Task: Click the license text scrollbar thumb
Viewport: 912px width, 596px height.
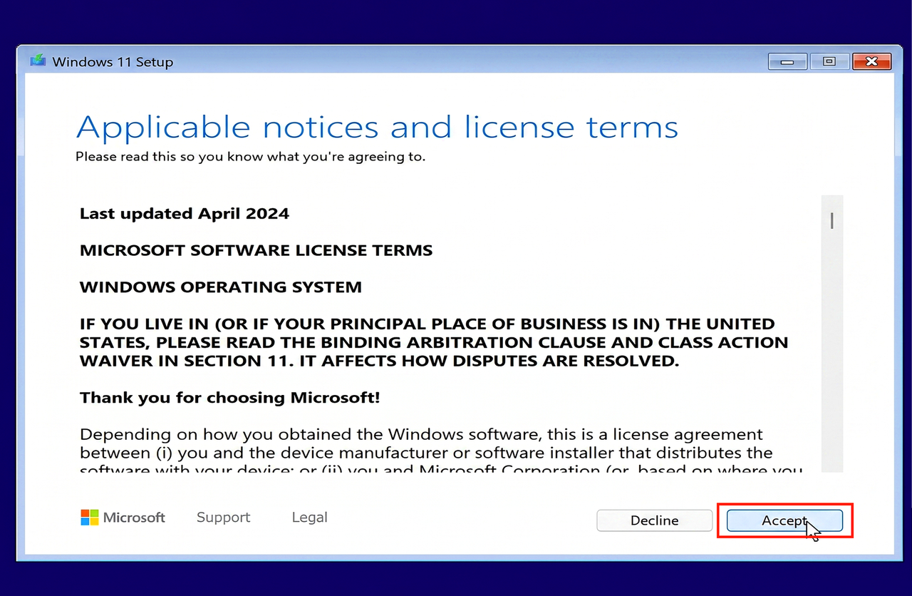Action: pyautogui.click(x=831, y=221)
